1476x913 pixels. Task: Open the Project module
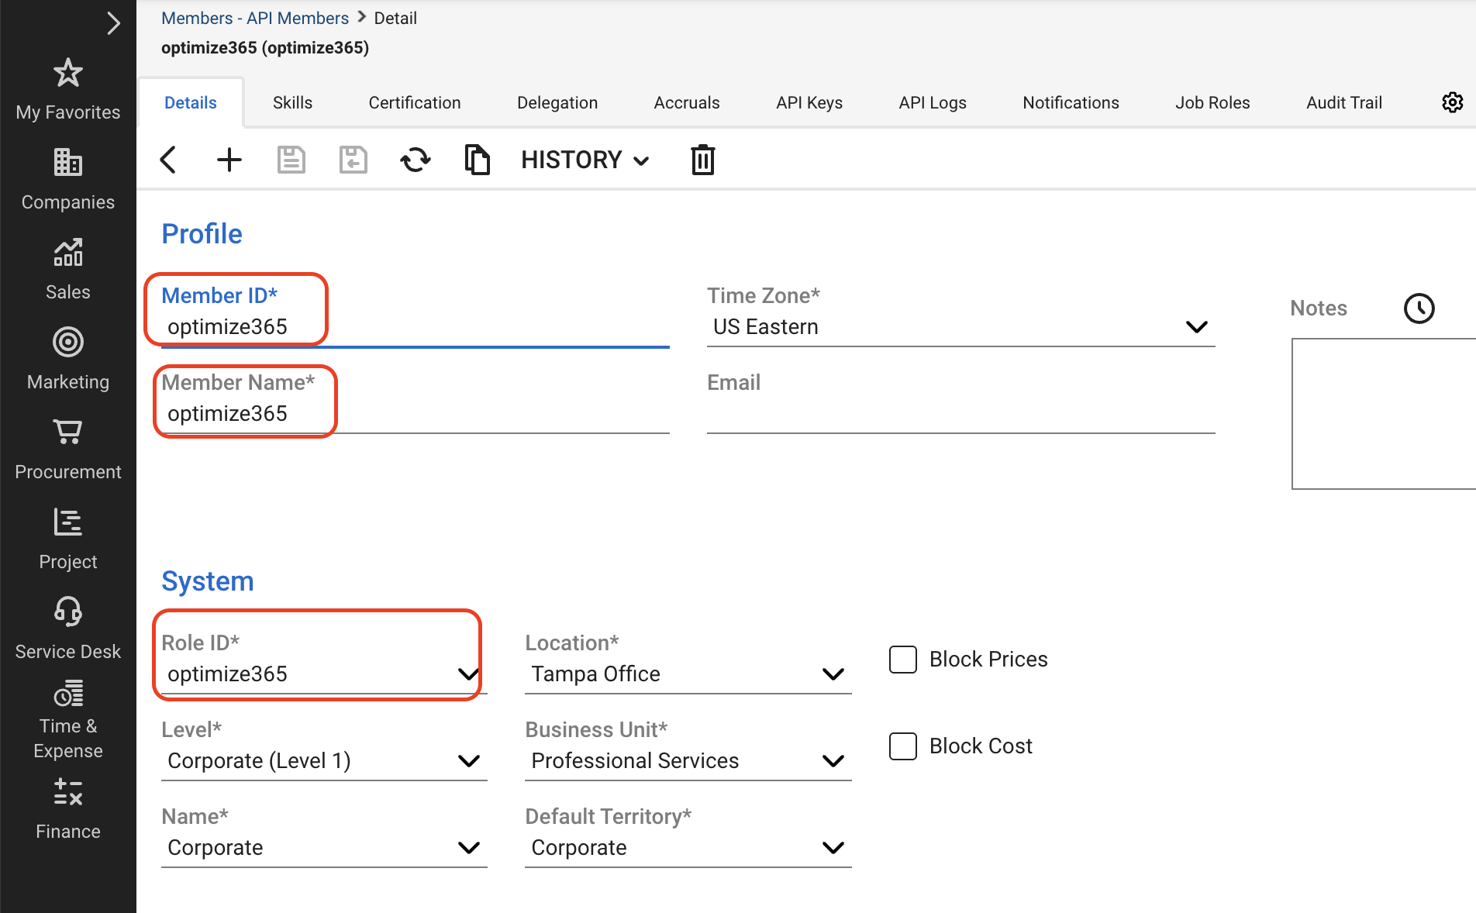pos(68,539)
